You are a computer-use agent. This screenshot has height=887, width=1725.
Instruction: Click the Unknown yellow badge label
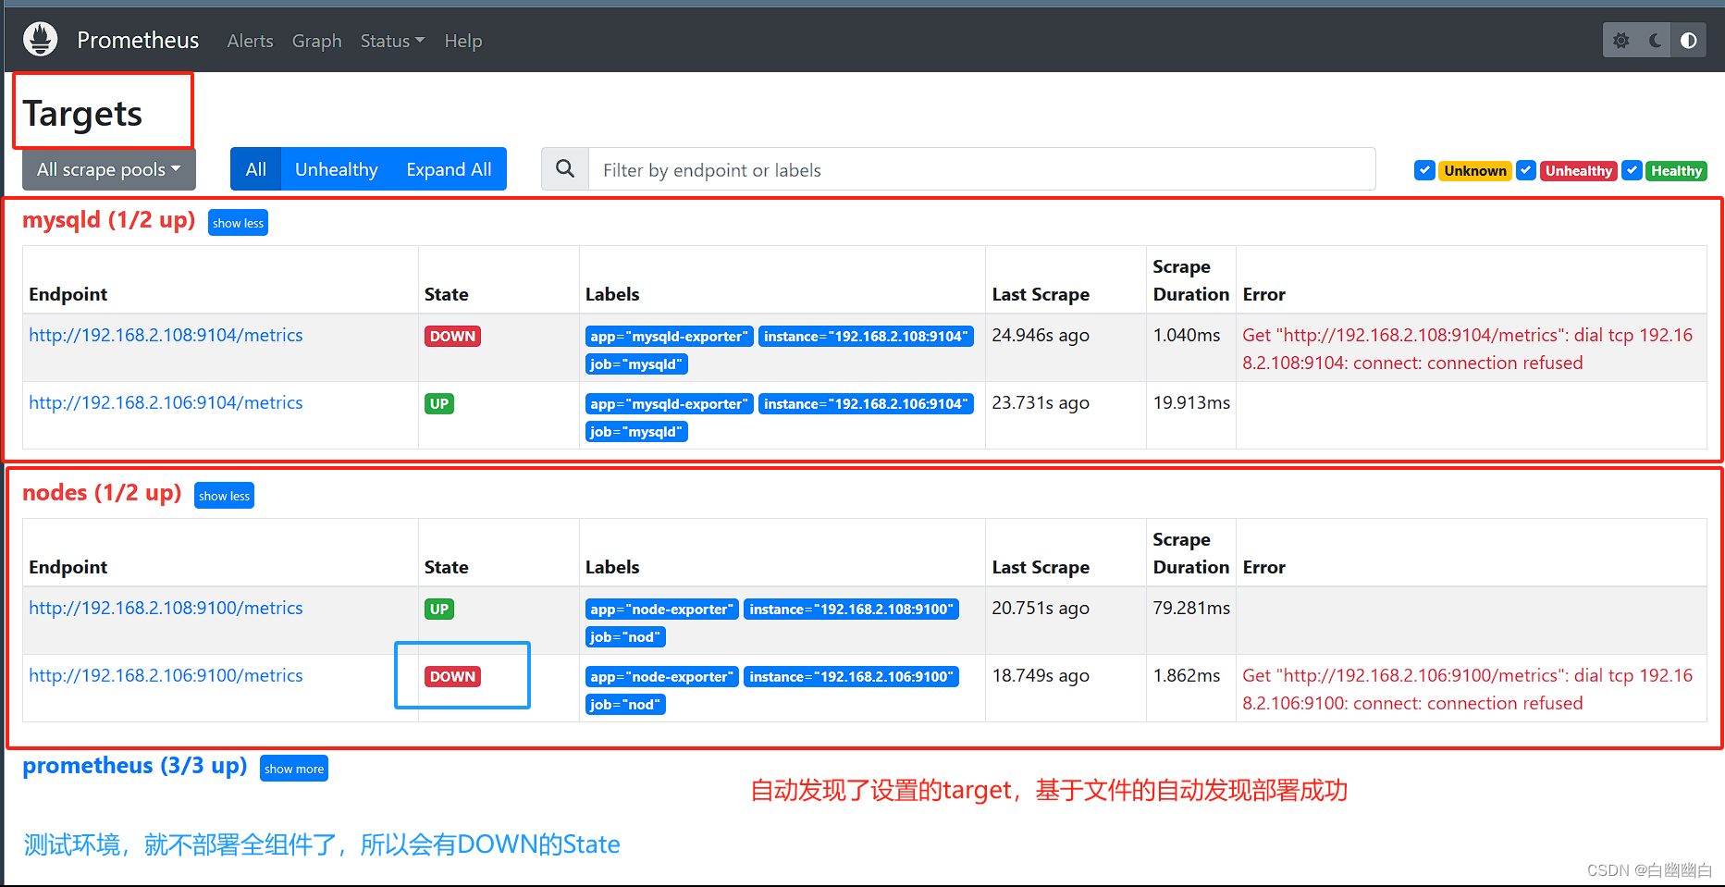(x=1475, y=170)
